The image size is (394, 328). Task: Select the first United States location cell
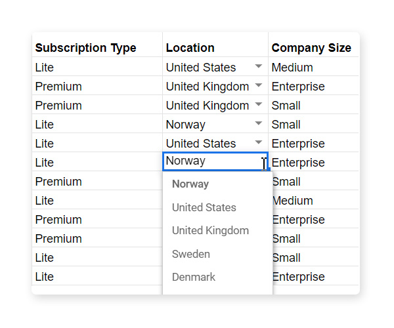[201, 67]
